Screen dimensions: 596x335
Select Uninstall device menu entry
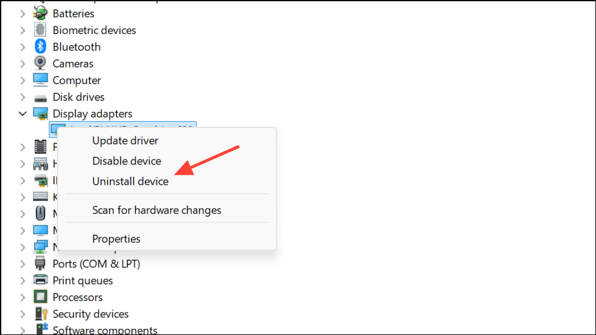point(131,181)
